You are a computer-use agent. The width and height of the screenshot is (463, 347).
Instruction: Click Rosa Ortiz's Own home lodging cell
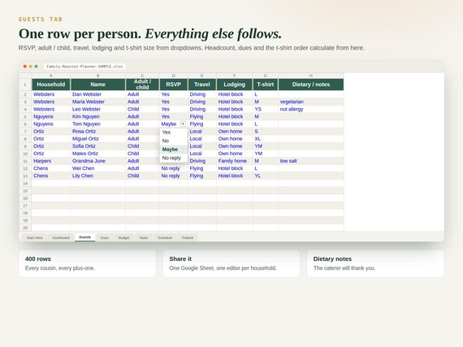235,132
